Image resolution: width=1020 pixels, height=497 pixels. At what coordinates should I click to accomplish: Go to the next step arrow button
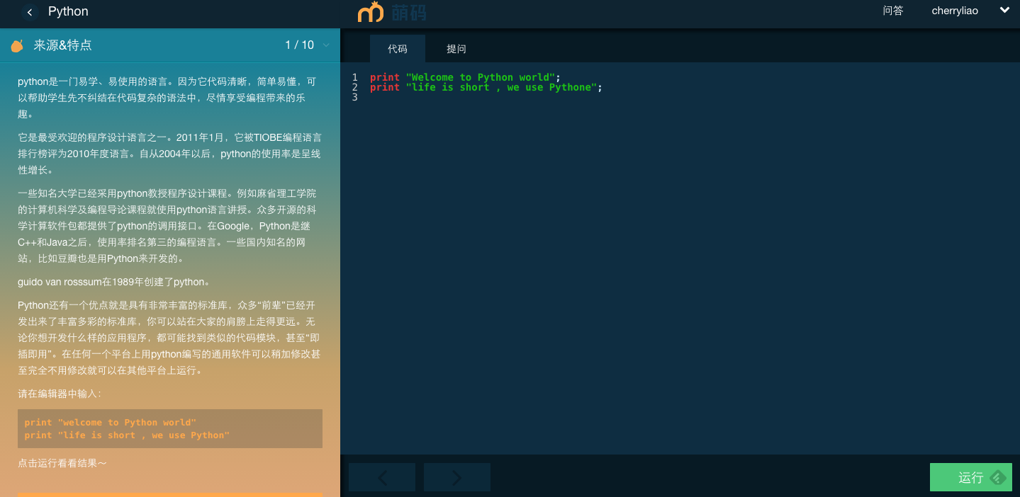[456, 478]
